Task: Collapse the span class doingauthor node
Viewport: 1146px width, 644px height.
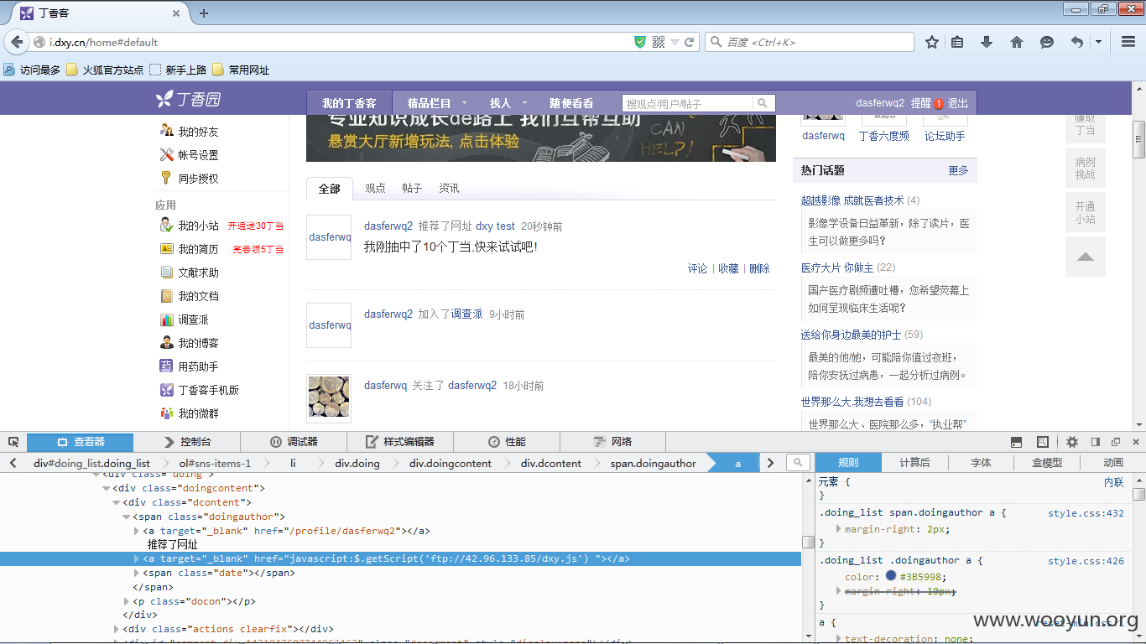Action: point(127,517)
